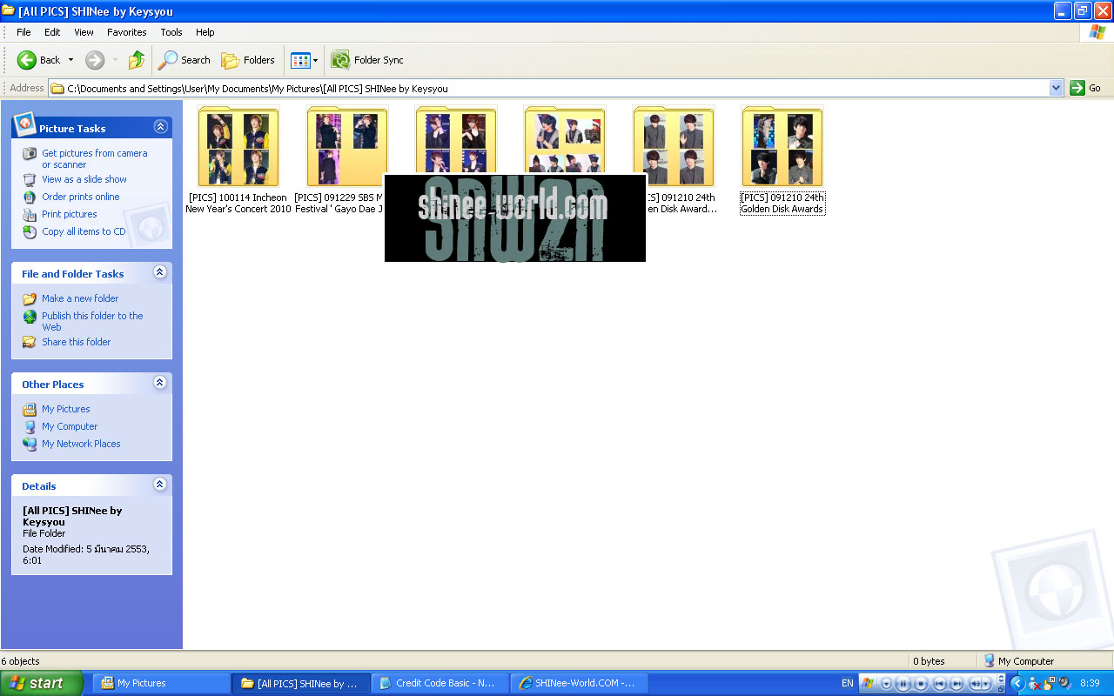The height and width of the screenshot is (696, 1114).
Task: Click the greyed-out Forward arrow button
Action: (x=95, y=60)
